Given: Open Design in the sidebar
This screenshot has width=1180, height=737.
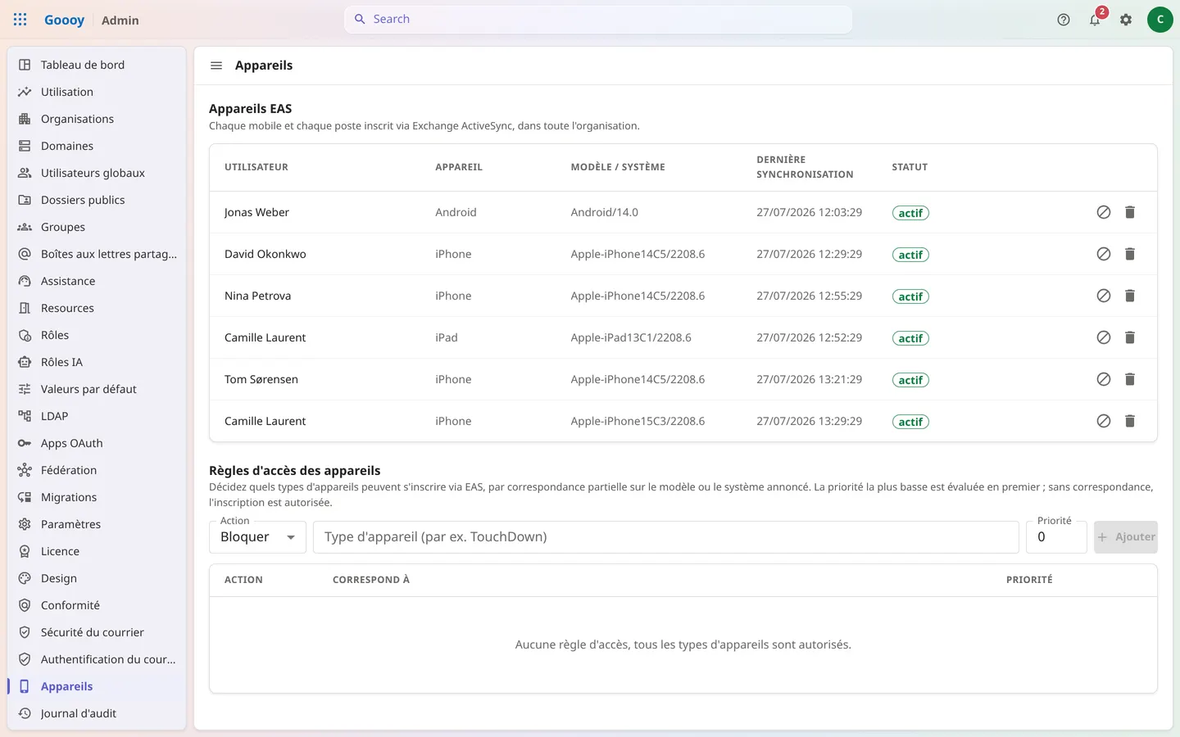Looking at the screenshot, I should tap(97, 578).
